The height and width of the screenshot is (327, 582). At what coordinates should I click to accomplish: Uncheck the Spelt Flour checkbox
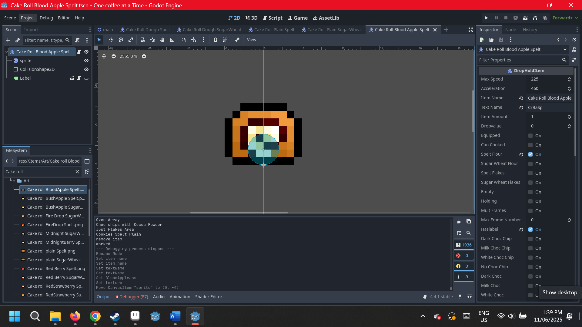click(530, 154)
